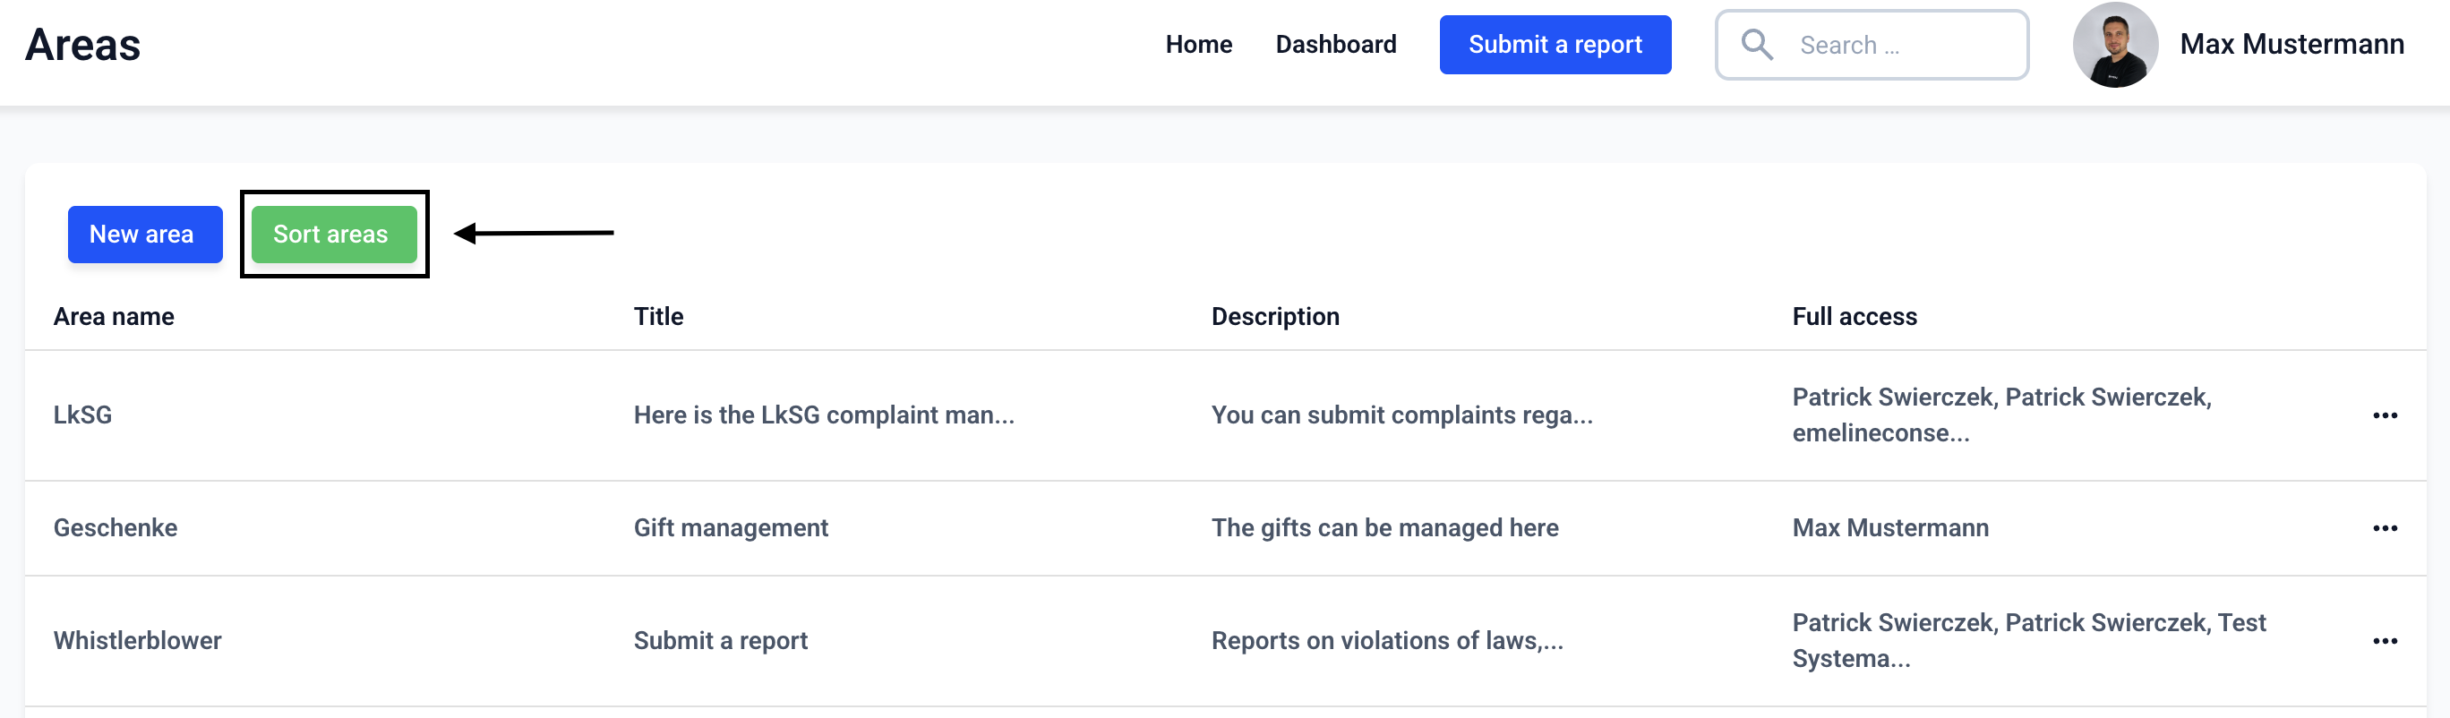Open the Max Mustermann user name menu
The height and width of the screenshot is (718, 2450).
(2292, 45)
